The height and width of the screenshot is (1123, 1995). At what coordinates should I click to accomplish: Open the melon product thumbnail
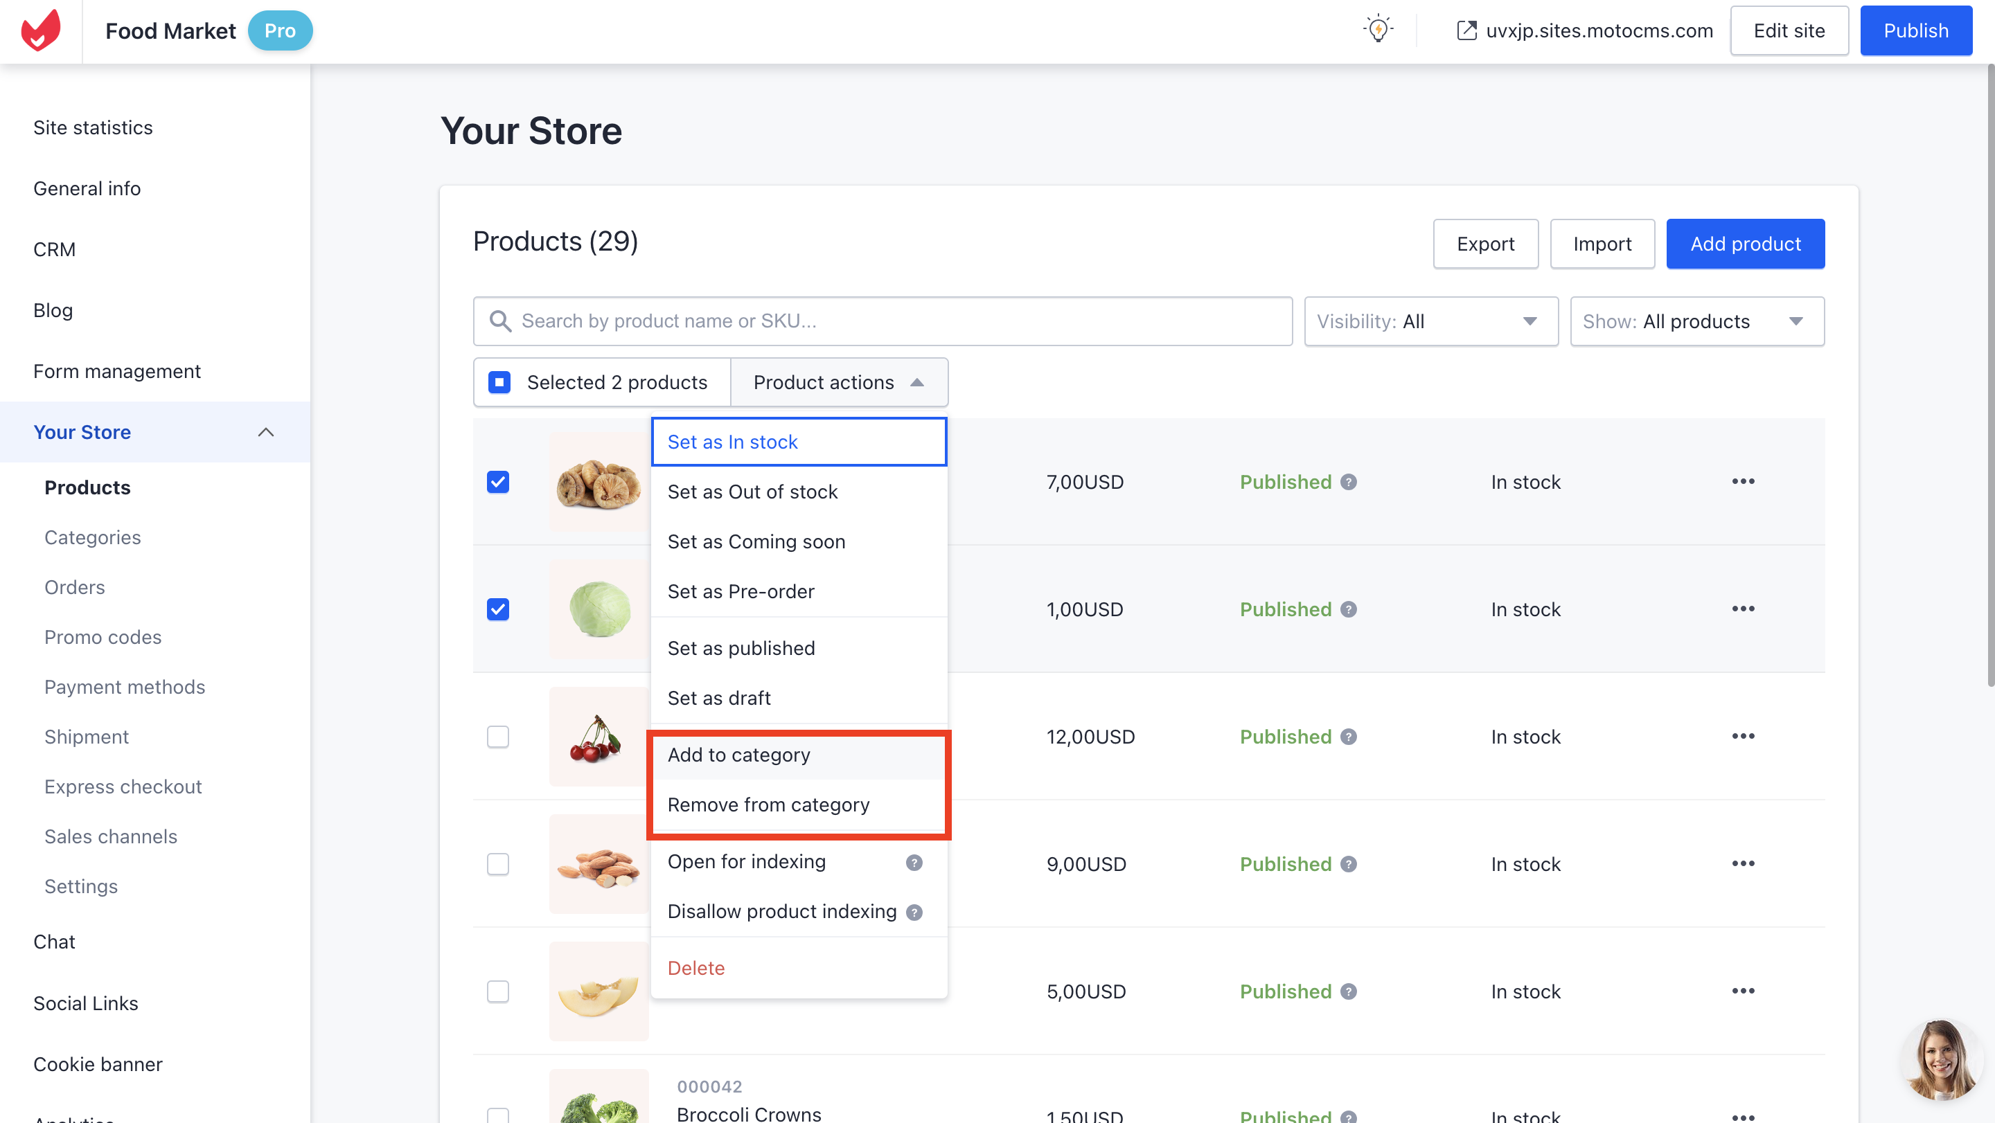(598, 991)
